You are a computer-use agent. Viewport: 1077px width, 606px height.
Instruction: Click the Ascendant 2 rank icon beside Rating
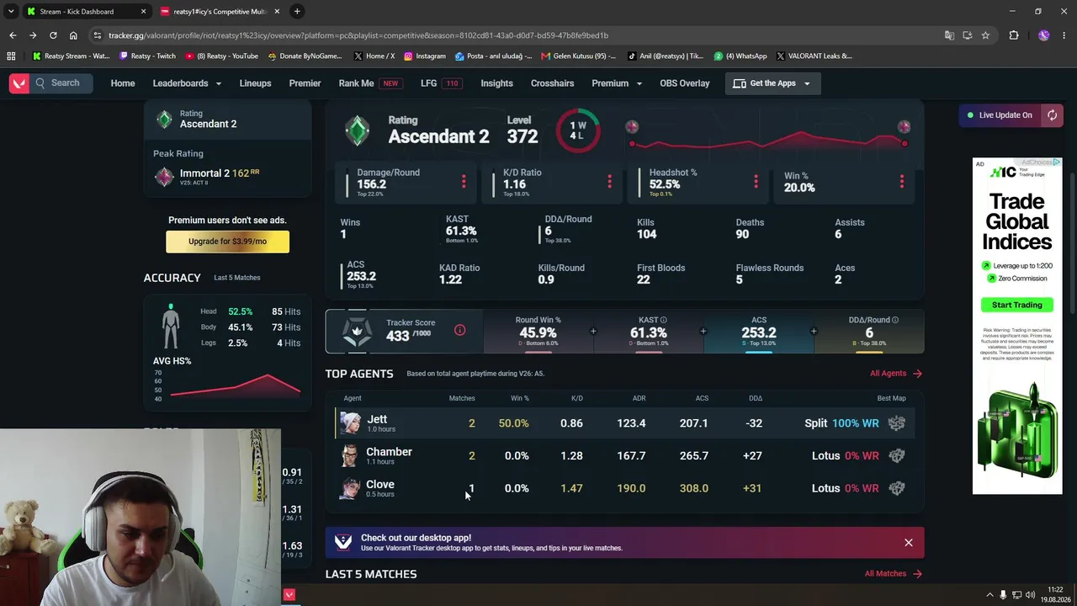tap(358, 130)
